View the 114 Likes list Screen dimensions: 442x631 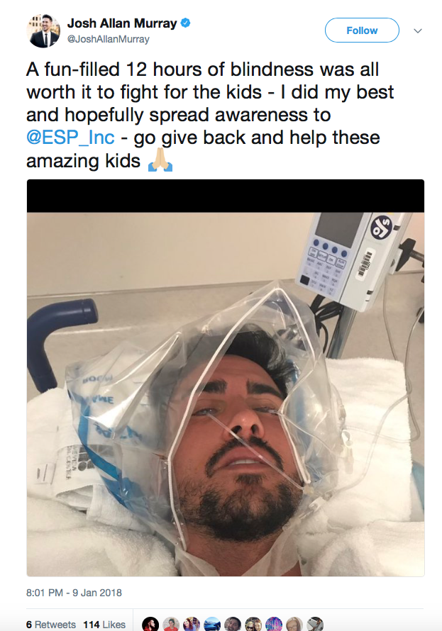pos(104,625)
